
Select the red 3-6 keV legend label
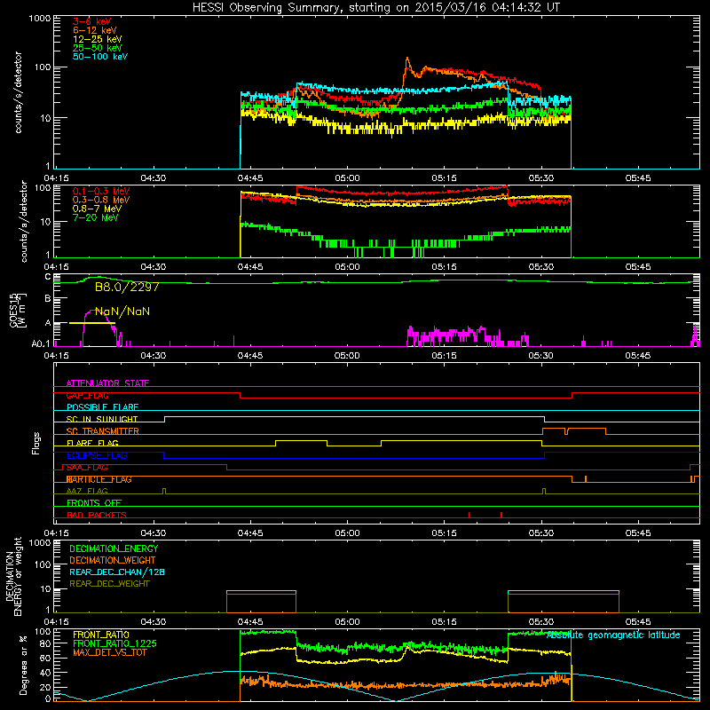click(x=92, y=21)
